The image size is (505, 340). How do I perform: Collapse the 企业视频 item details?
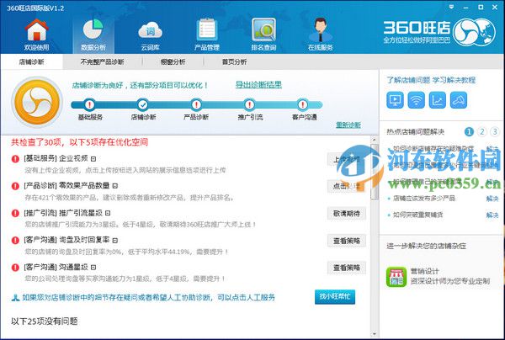pyautogui.click(x=93, y=159)
